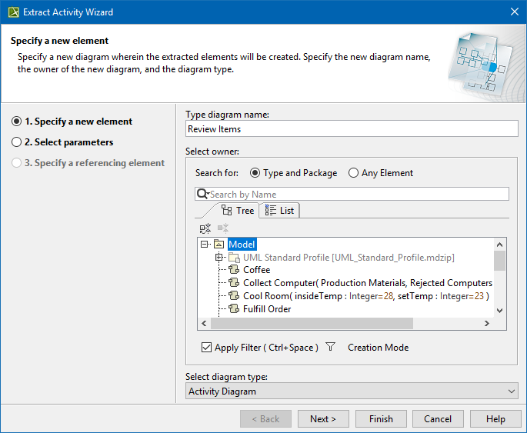The image size is (527, 433).
Task: Click the expand-all tree icon above Model
Action: [x=205, y=228]
